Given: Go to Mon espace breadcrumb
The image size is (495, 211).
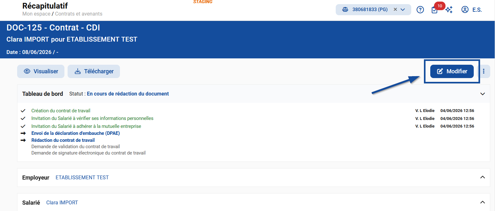Looking at the screenshot, I should [x=36, y=14].
